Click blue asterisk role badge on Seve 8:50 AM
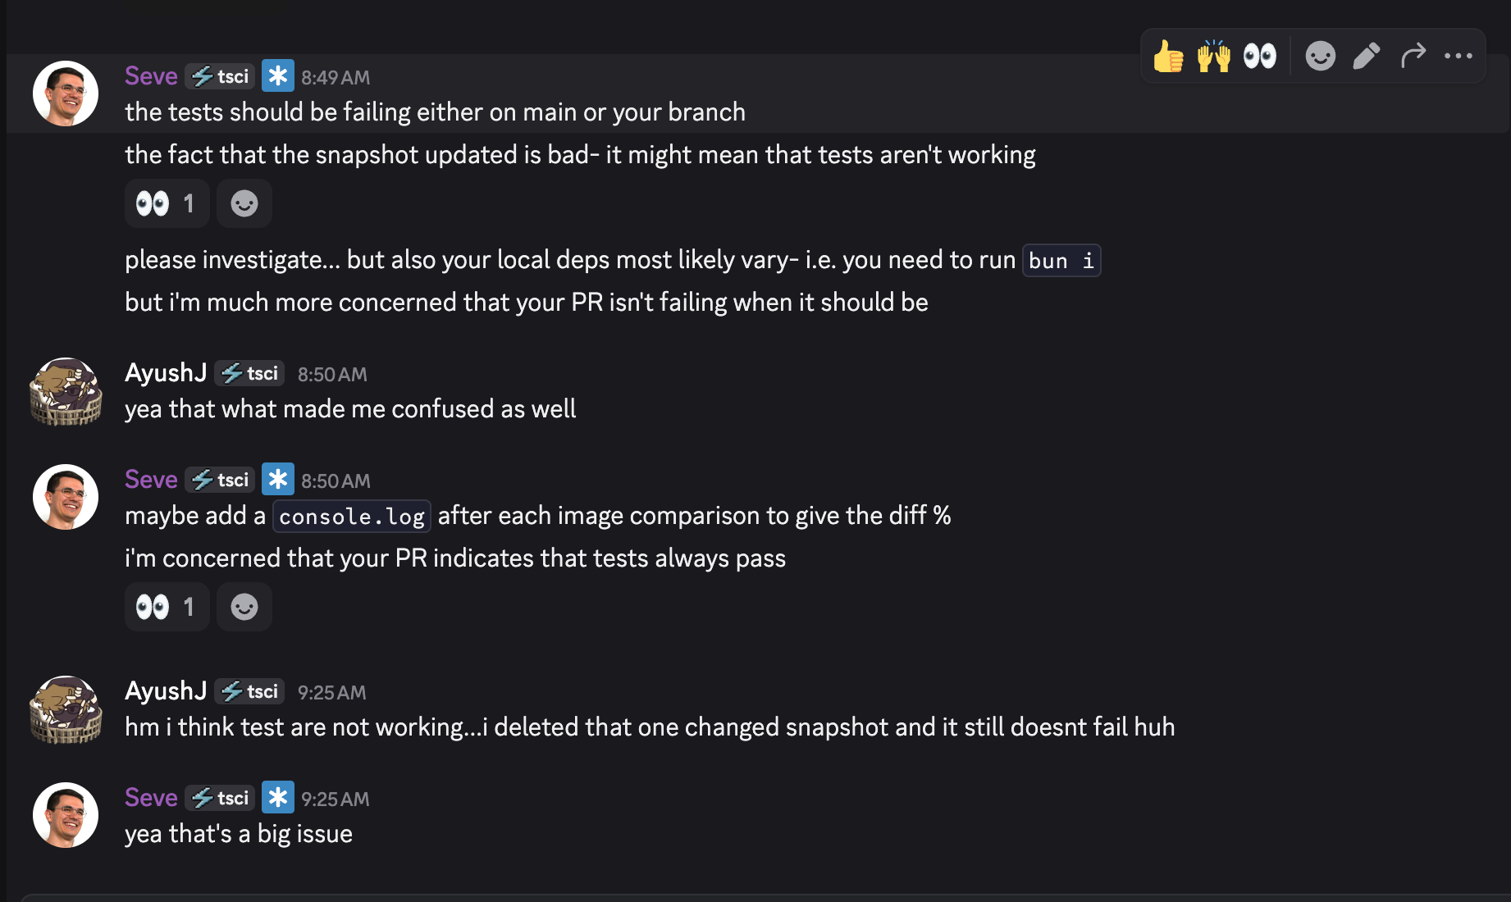 tap(278, 480)
